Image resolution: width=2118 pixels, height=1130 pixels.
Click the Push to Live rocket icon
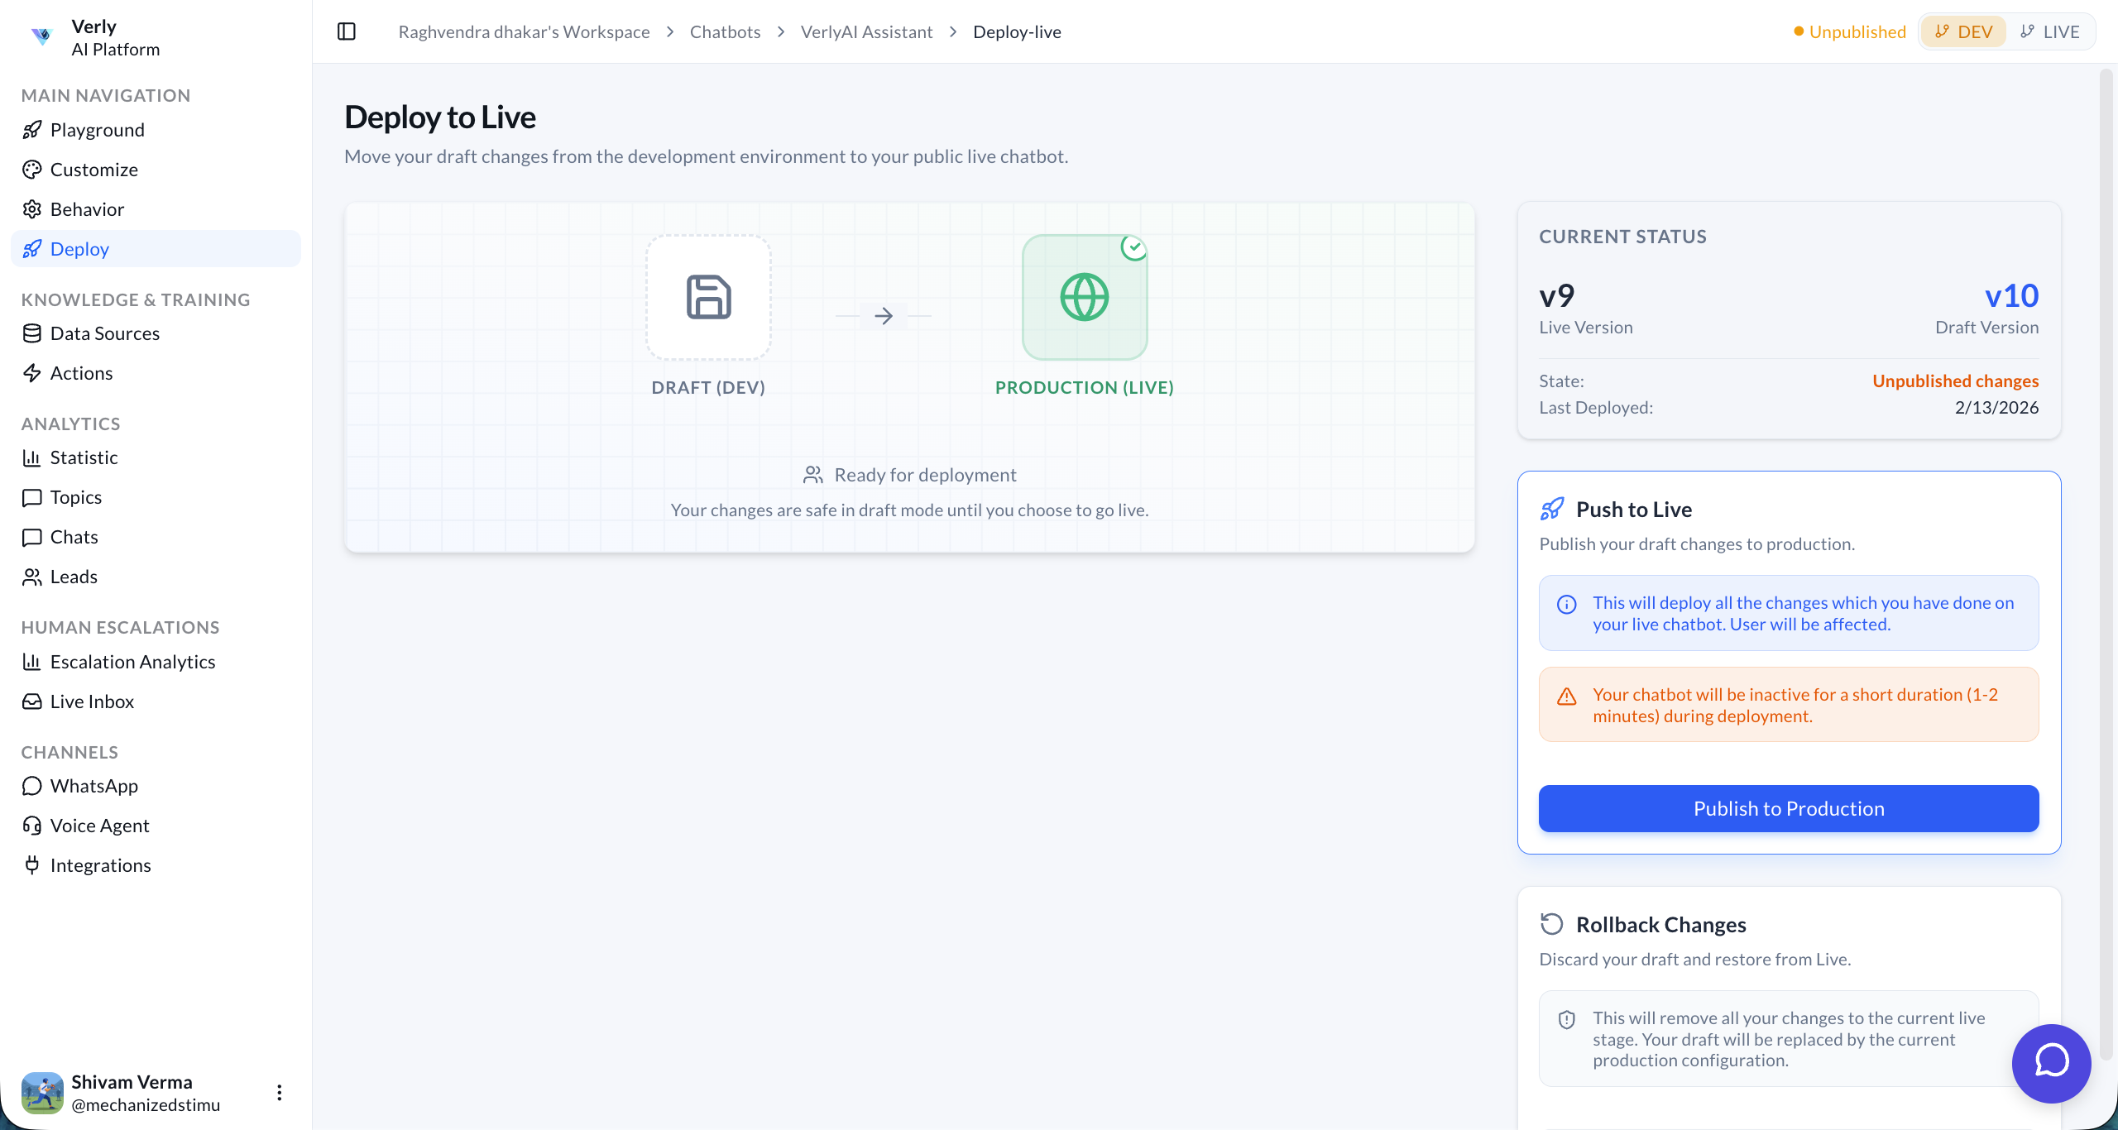tap(1552, 509)
